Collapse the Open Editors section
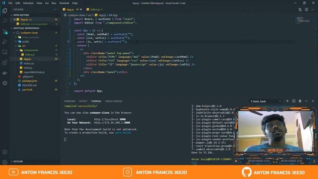This screenshot has height=179, width=318. (x=11, y=15)
